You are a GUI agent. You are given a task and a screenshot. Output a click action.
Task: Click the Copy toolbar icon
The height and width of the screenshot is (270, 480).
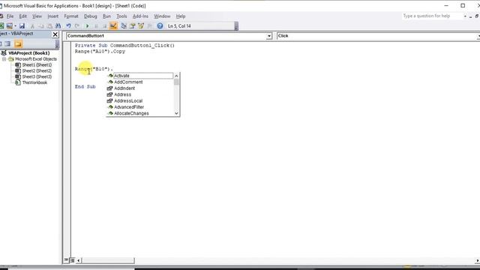click(x=40, y=26)
